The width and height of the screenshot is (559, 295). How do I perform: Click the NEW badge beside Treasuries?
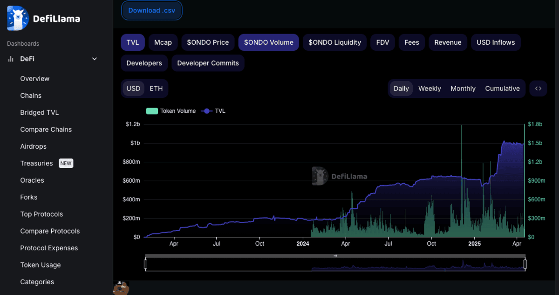[x=66, y=164]
